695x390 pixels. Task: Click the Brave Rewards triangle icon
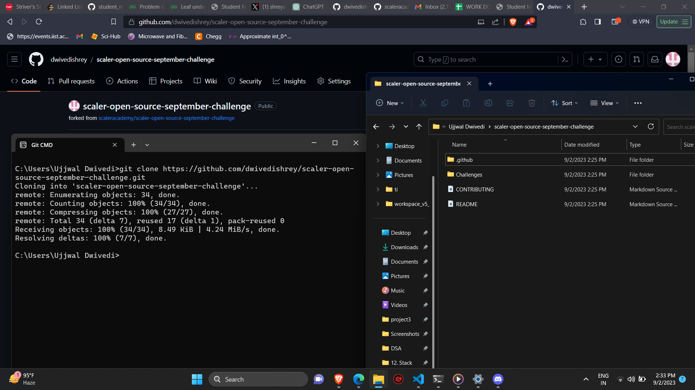(529, 22)
